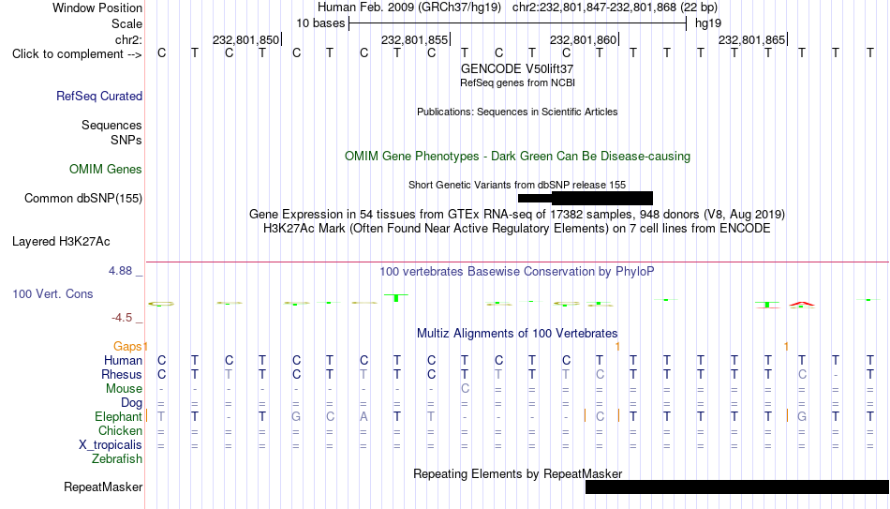Click the thin black dbSNP variant bar

tap(535, 199)
